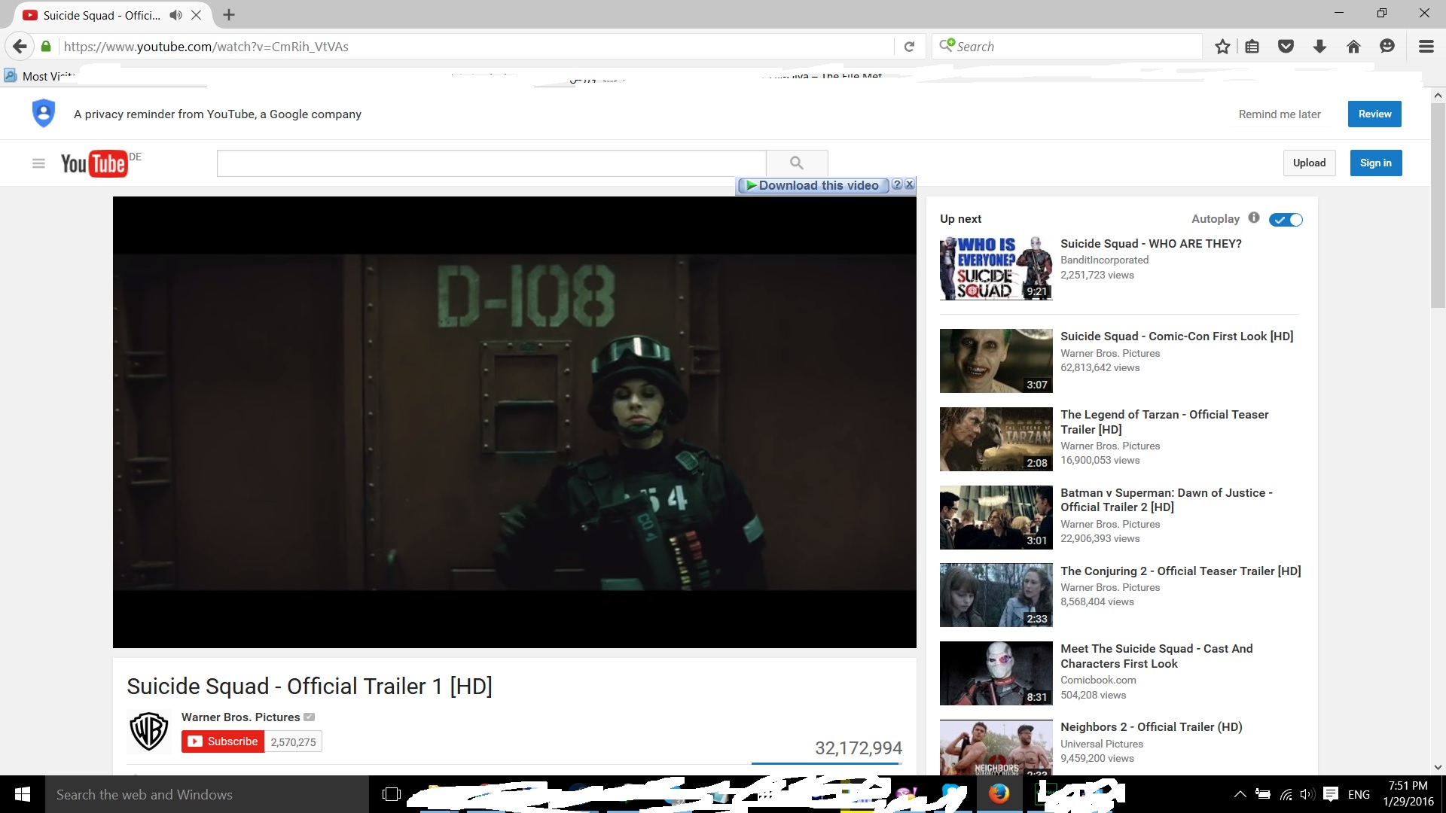Open the Windows Start menu

point(23,794)
